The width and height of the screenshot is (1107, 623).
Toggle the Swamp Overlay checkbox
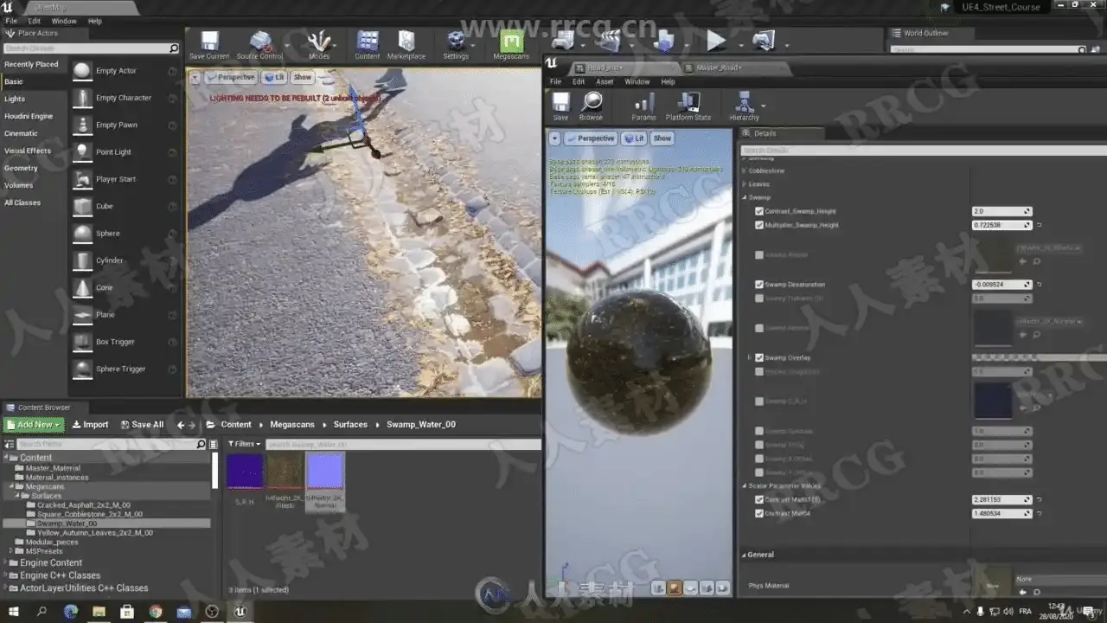759,357
